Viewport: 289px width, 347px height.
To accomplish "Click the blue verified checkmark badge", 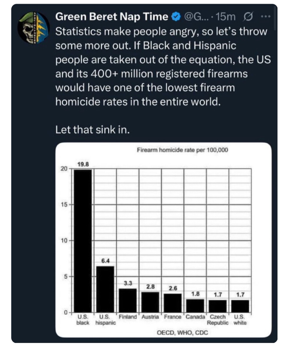I will [175, 17].
